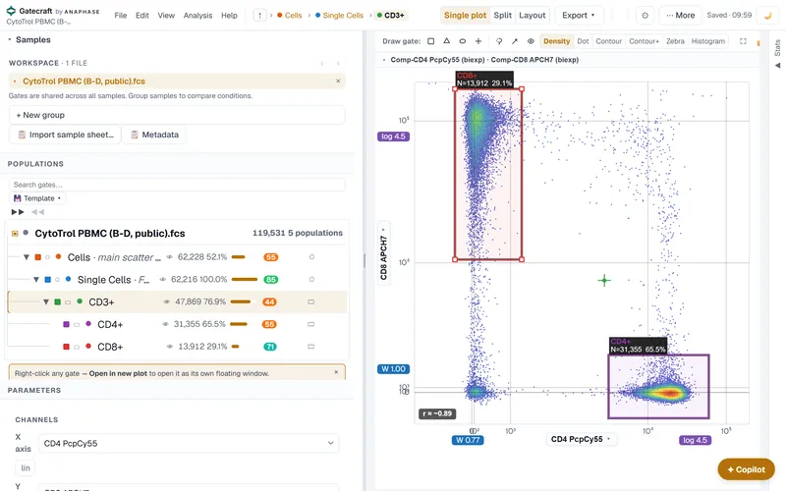This screenshot has height=491, width=786.
Task: Click the + New group button
Action: coord(177,115)
